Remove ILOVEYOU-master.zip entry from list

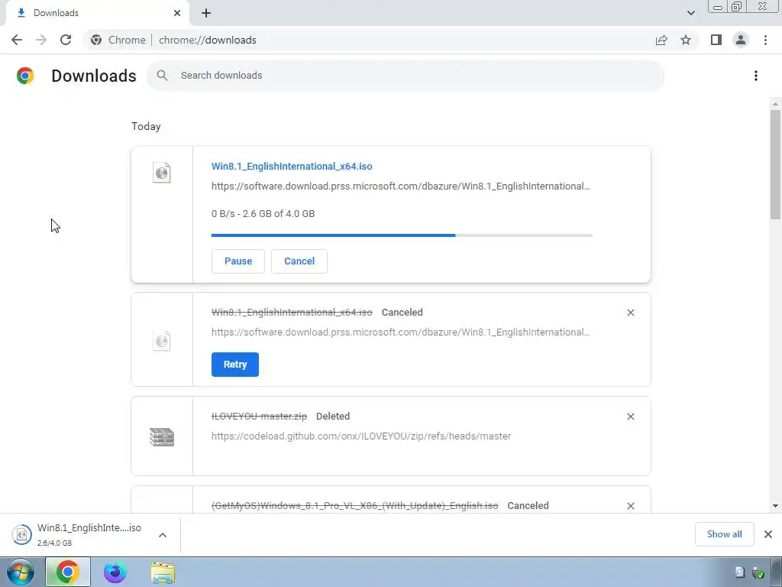(630, 417)
